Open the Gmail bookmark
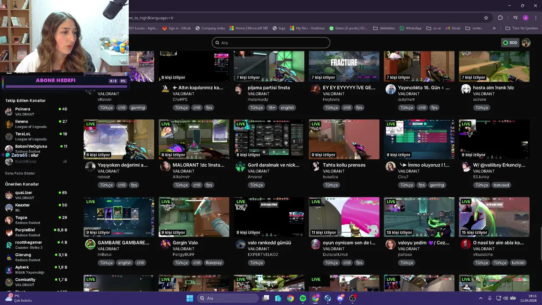Image resolution: width=542 pixels, height=305 pixels. click(453, 28)
